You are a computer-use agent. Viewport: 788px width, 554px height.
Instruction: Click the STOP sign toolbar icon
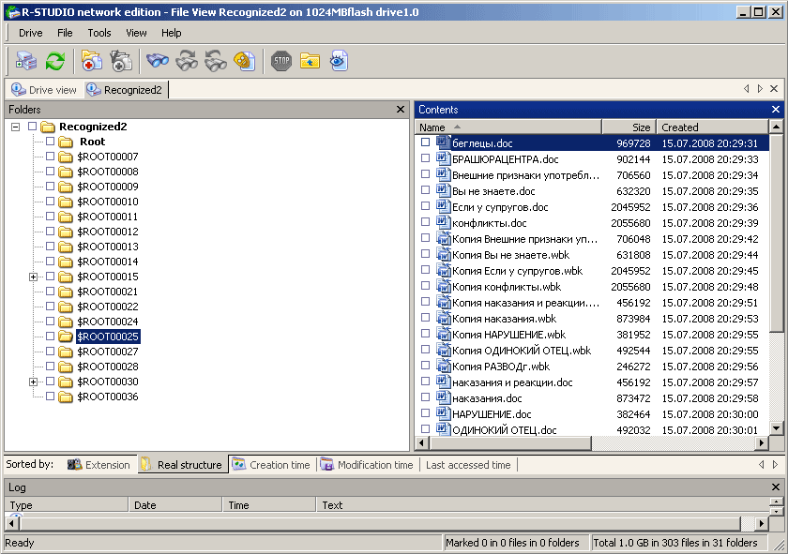click(280, 61)
